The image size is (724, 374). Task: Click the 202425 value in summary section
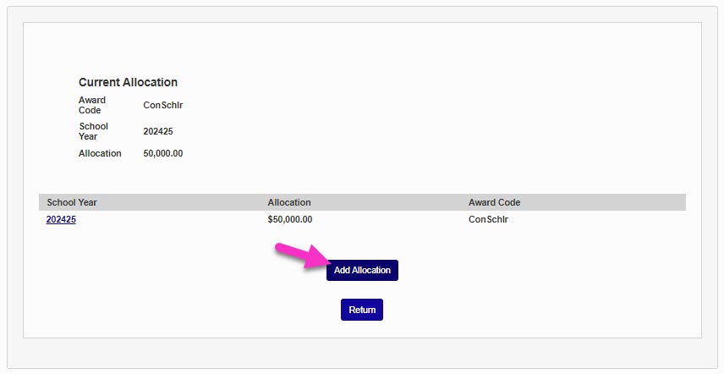[158, 132]
